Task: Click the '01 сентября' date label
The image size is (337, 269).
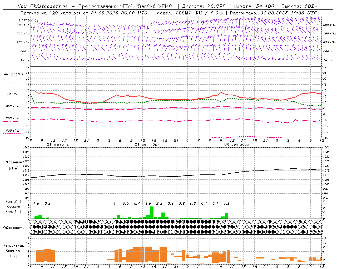Action: [147, 144]
